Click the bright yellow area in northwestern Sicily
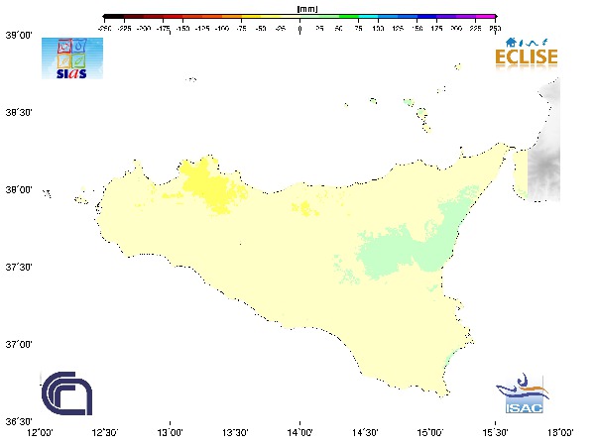595x446 pixels. 208,186
